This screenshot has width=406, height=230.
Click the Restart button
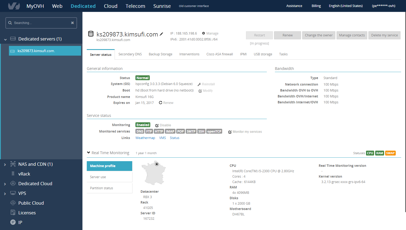pos(259,35)
